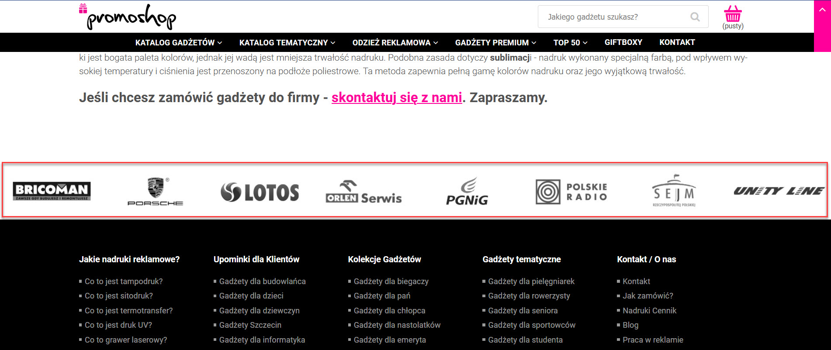Click the 'Jakie nadruki reklamowe?' footer heading

129,259
